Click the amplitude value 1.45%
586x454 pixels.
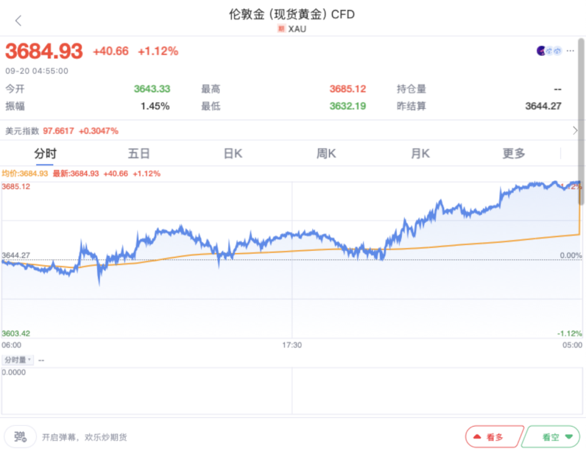155,106
